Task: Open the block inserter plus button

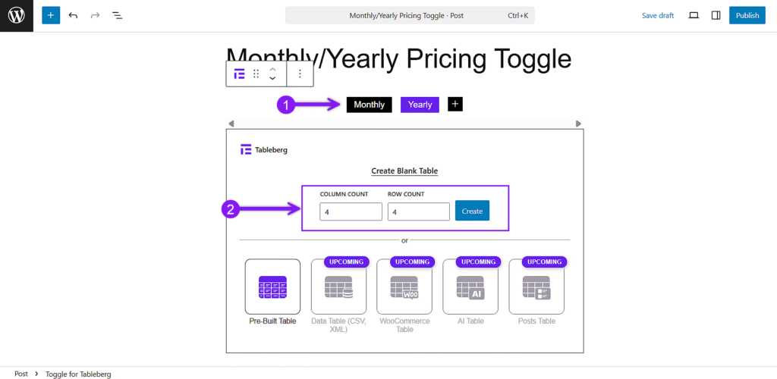Action: (51, 15)
